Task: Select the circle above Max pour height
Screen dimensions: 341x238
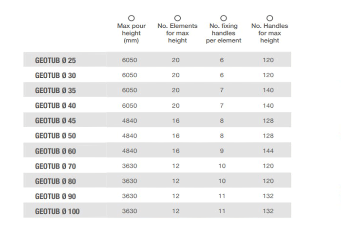Action: point(132,18)
